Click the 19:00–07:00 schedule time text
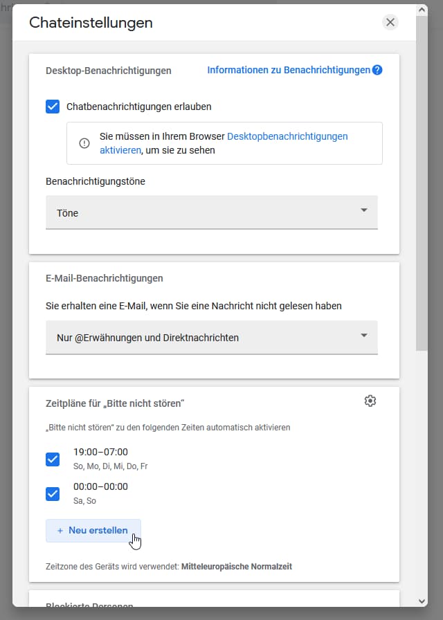The image size is (443, 620). [x=100, y=452]
